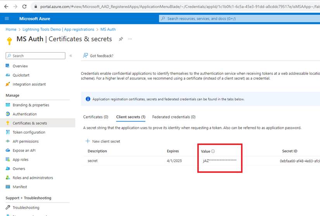The height and width of the screenshot is (216, 320).
Task: Click the Branding & properties icon
Action: click(8, 105)
